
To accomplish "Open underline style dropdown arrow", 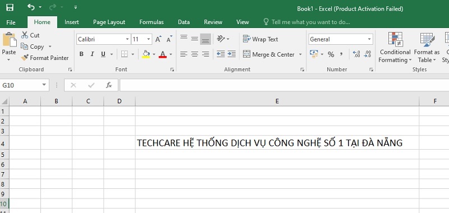I will click(111, 54).
